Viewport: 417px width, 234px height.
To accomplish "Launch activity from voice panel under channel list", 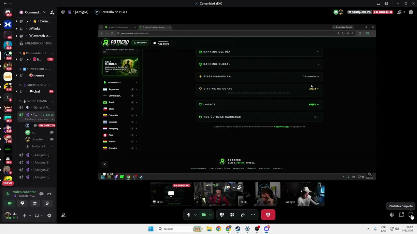I will tap(35, 203).
